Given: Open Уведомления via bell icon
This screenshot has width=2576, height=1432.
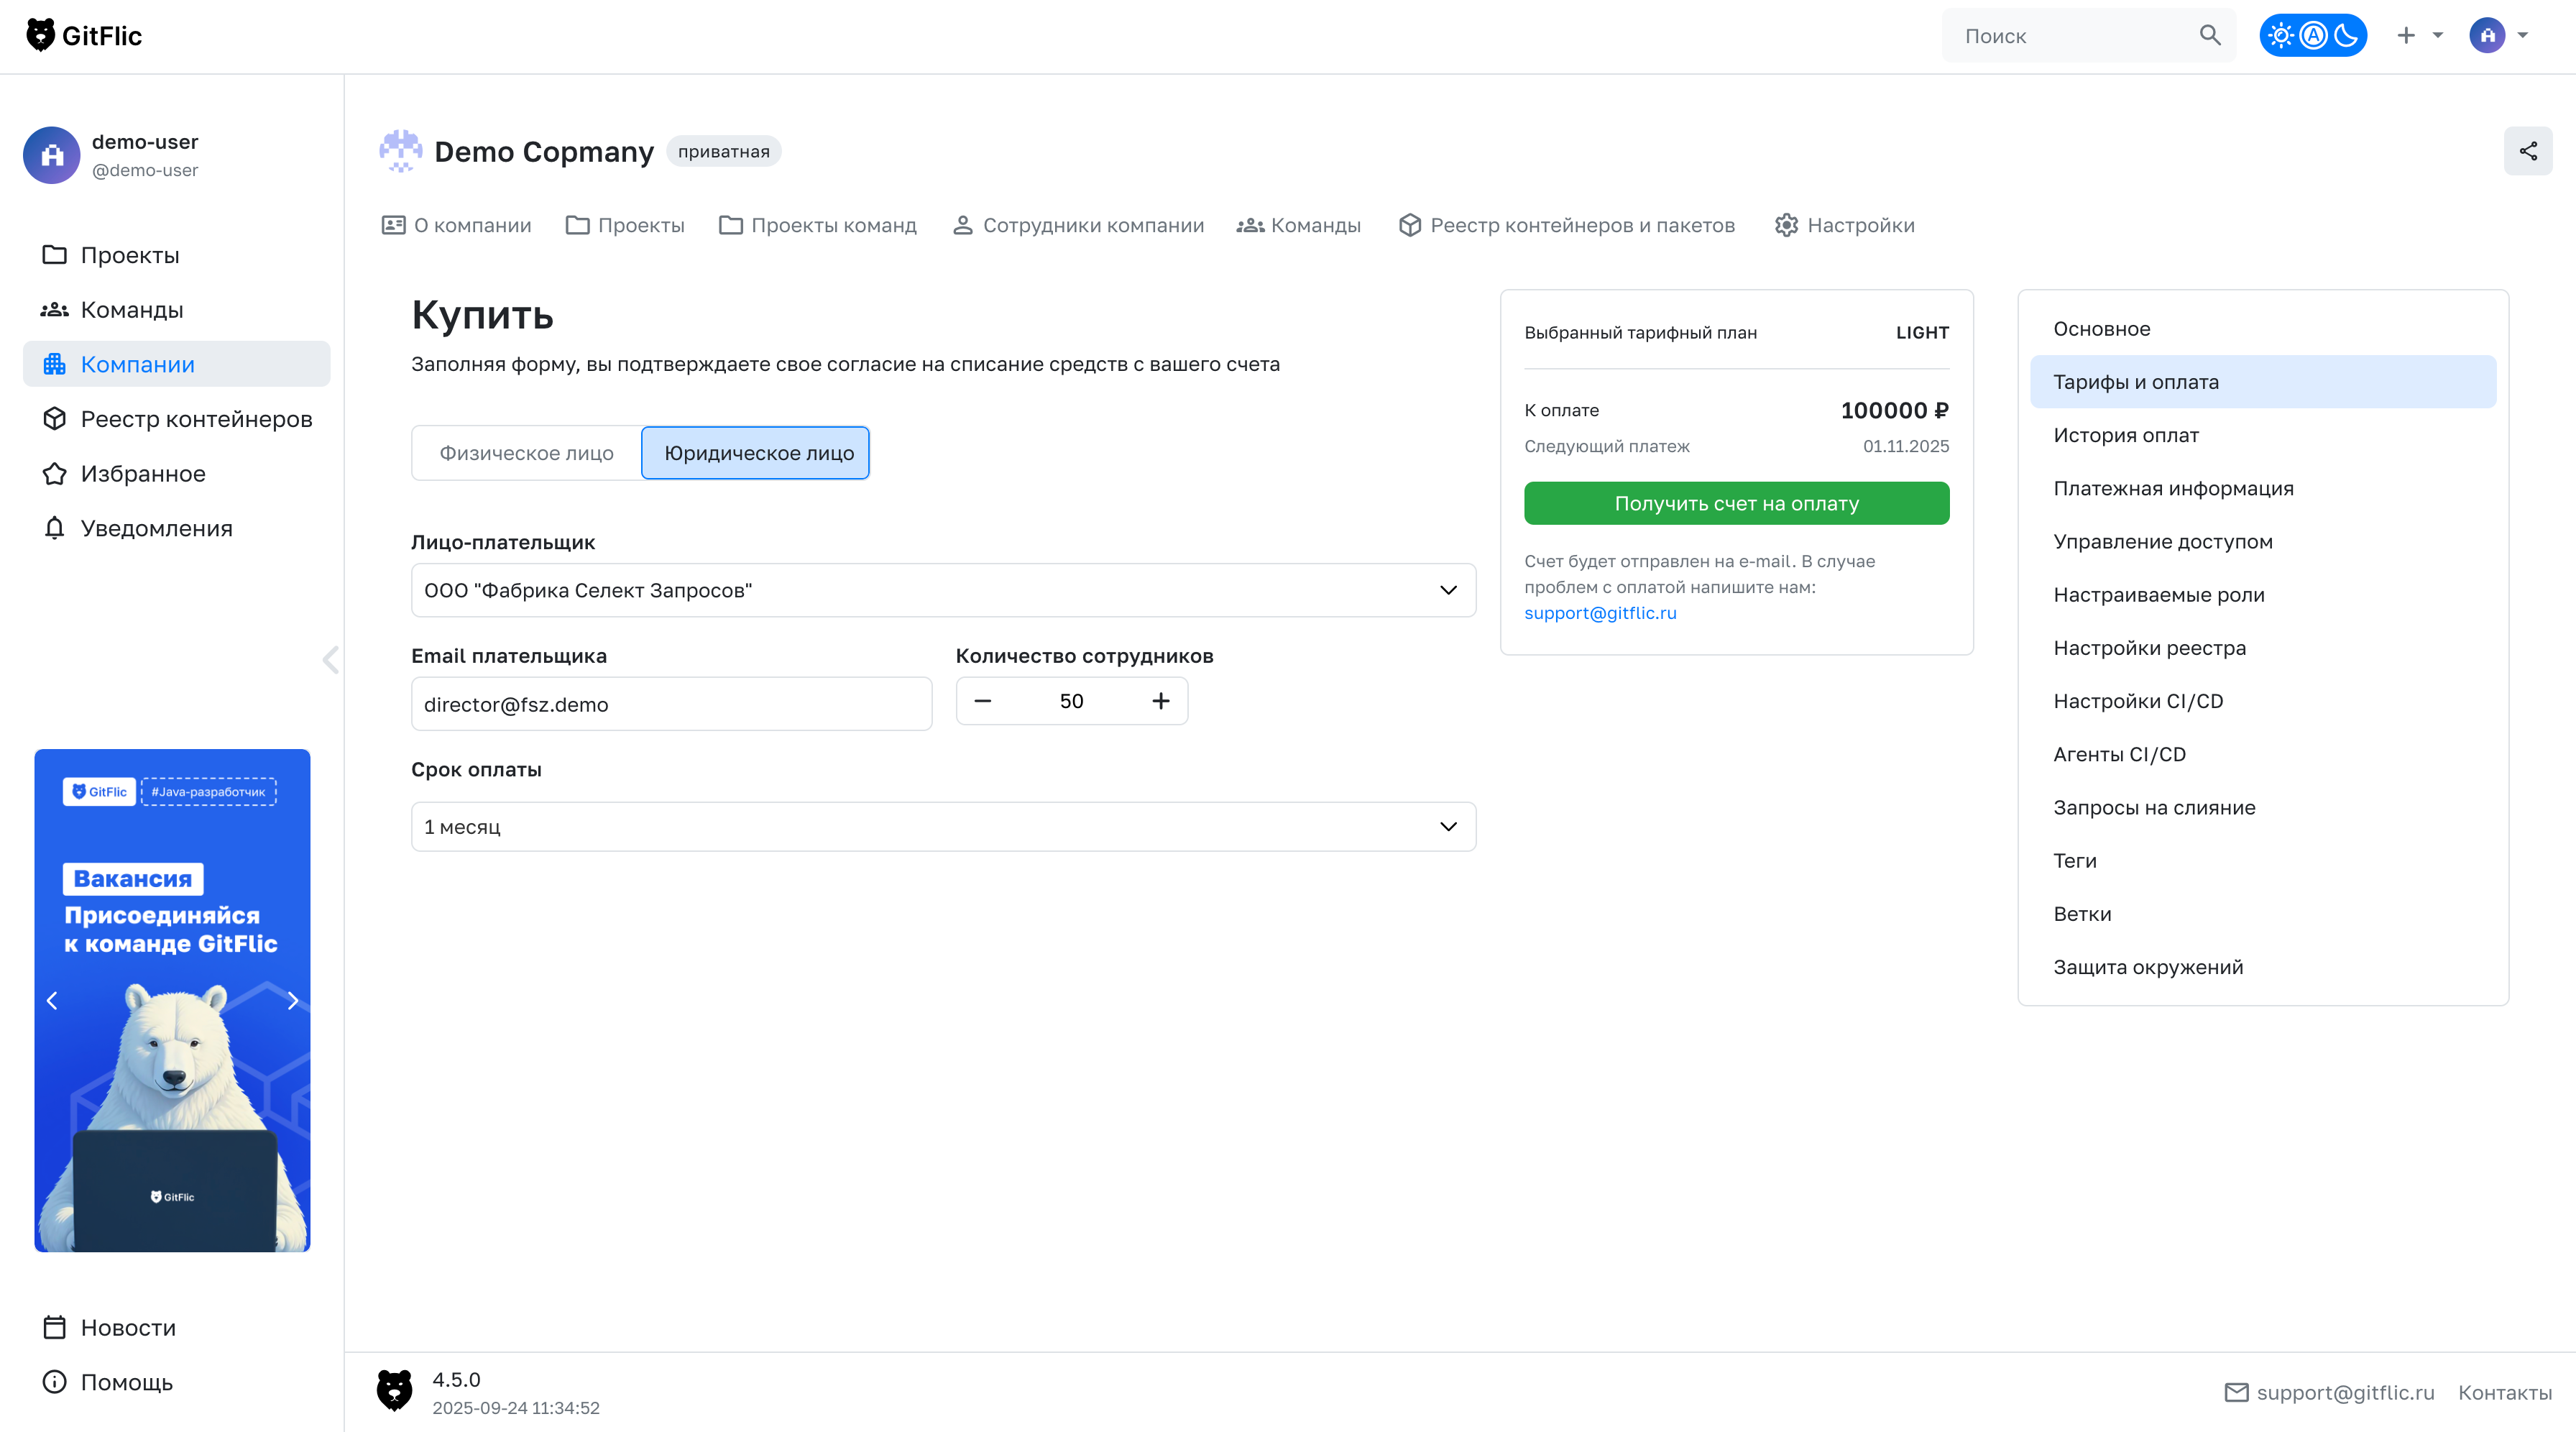Looking at the screenshot, I should 54,528.
